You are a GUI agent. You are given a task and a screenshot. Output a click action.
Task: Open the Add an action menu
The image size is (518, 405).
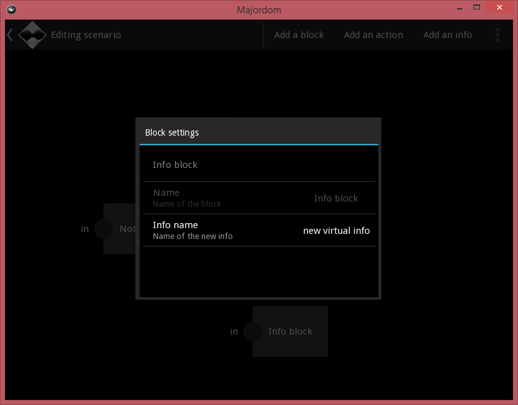373,35
